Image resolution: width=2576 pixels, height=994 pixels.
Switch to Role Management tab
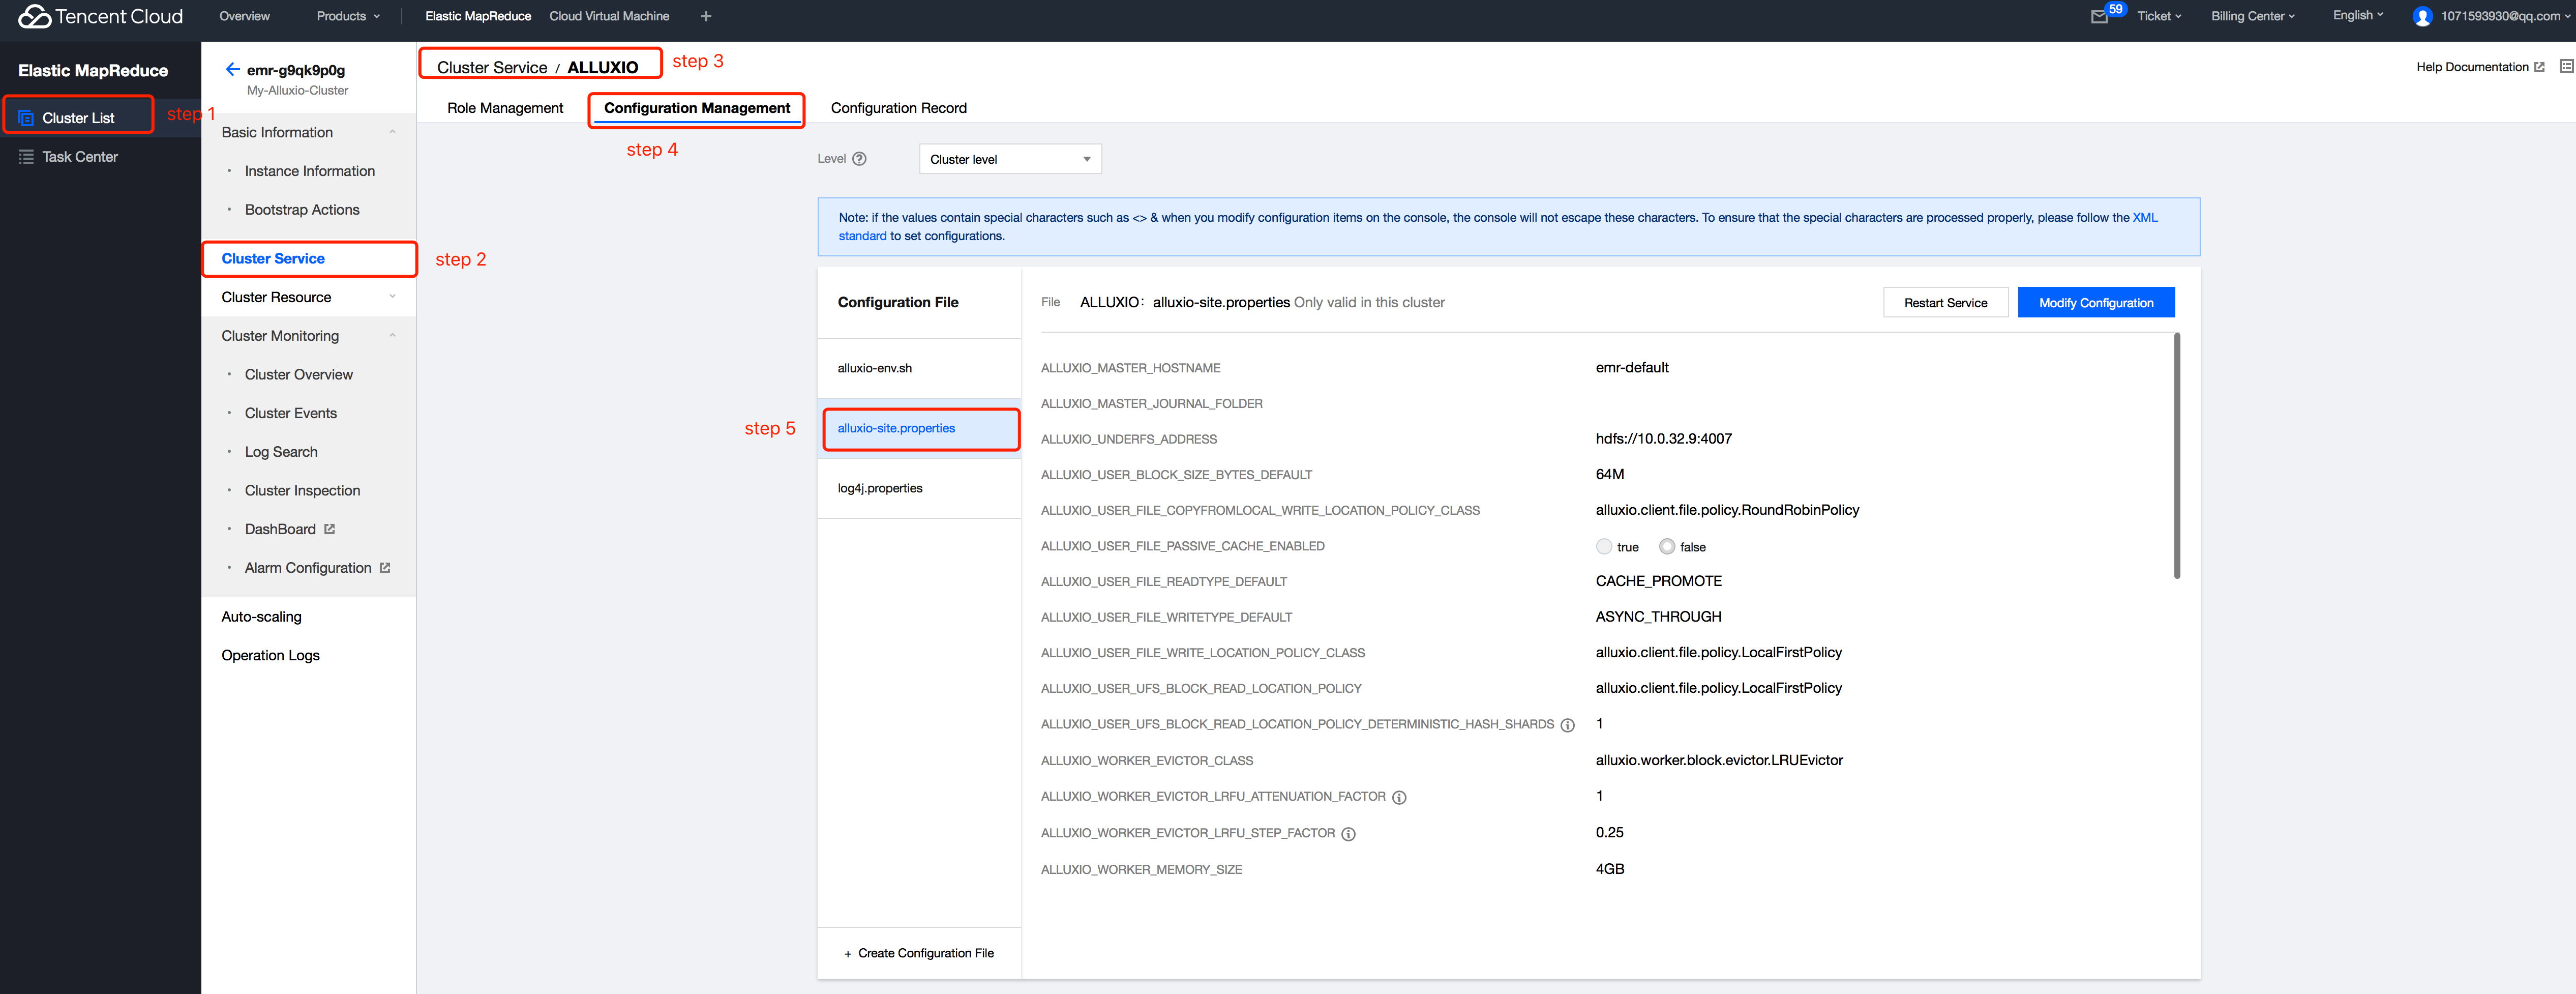(x=505, y=108)
